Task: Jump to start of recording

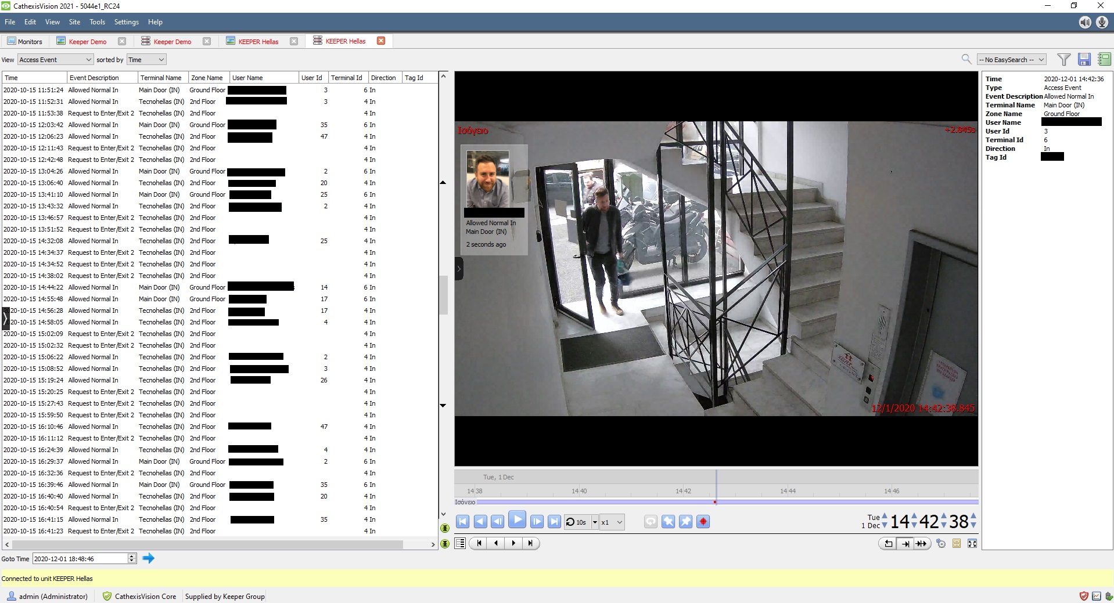Action: (x=462, y=522)
